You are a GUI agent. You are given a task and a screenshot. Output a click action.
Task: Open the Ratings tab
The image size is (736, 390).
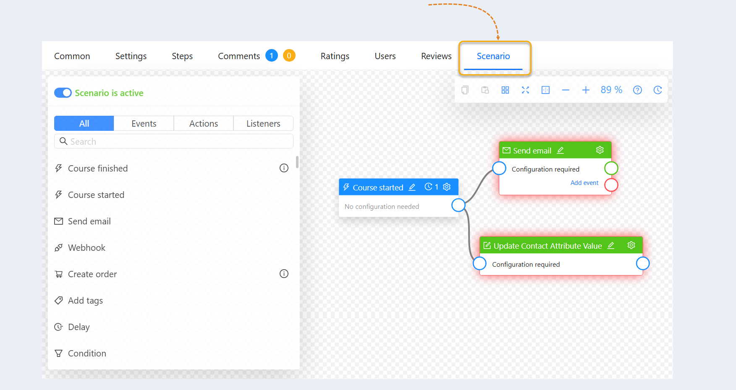335,56
